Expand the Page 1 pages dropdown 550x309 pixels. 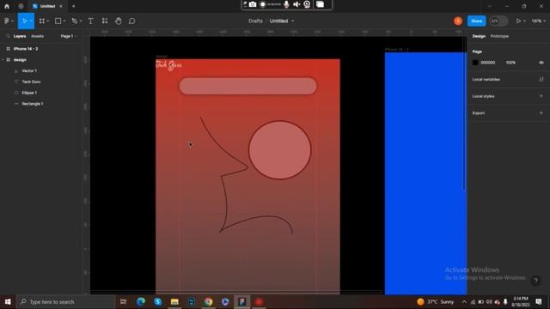point(68,36)
